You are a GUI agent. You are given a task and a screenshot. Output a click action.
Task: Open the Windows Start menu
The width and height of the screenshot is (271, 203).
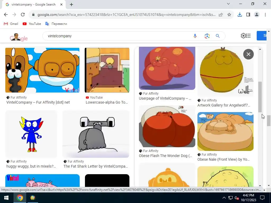pyautogui.click(x=6, y=198)
